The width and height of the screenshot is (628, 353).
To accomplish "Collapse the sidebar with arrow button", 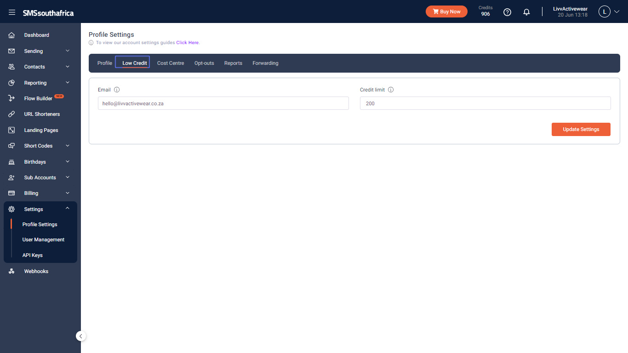I will [x=81, y=336].
